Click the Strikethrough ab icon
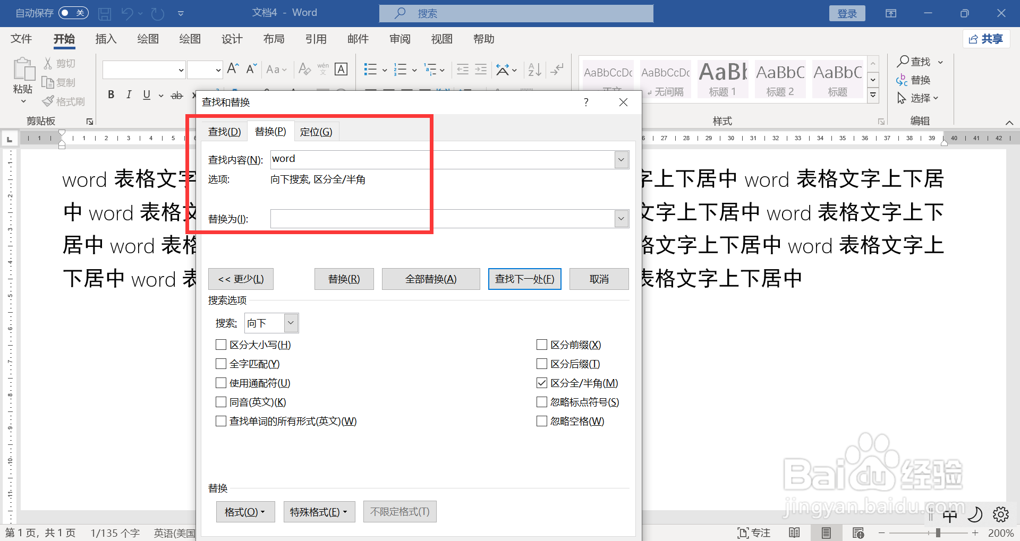The height and width of the screenshot is (541, 1020). pyautogui.click(x=176, y=95)
